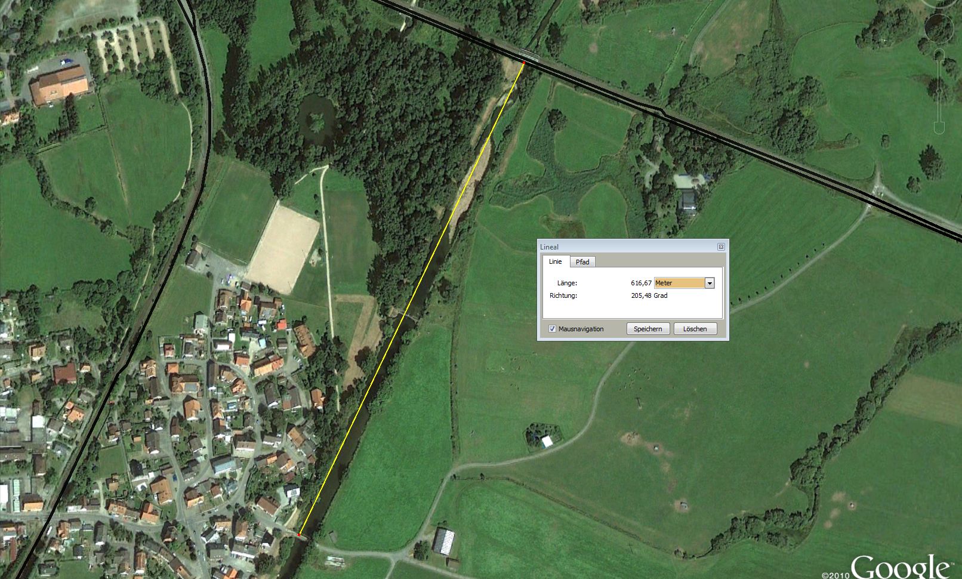Click the Speichern button
Screen dimensions: 962x579
pos(647,329)
